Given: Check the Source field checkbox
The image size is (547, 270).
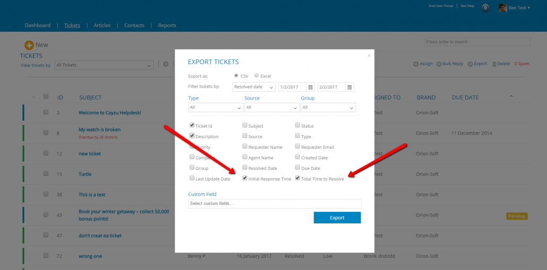Looking at the screenshot, I should click(245, 136).
